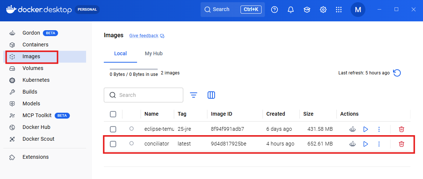Click the Give feedback link

tap(144, 36)
